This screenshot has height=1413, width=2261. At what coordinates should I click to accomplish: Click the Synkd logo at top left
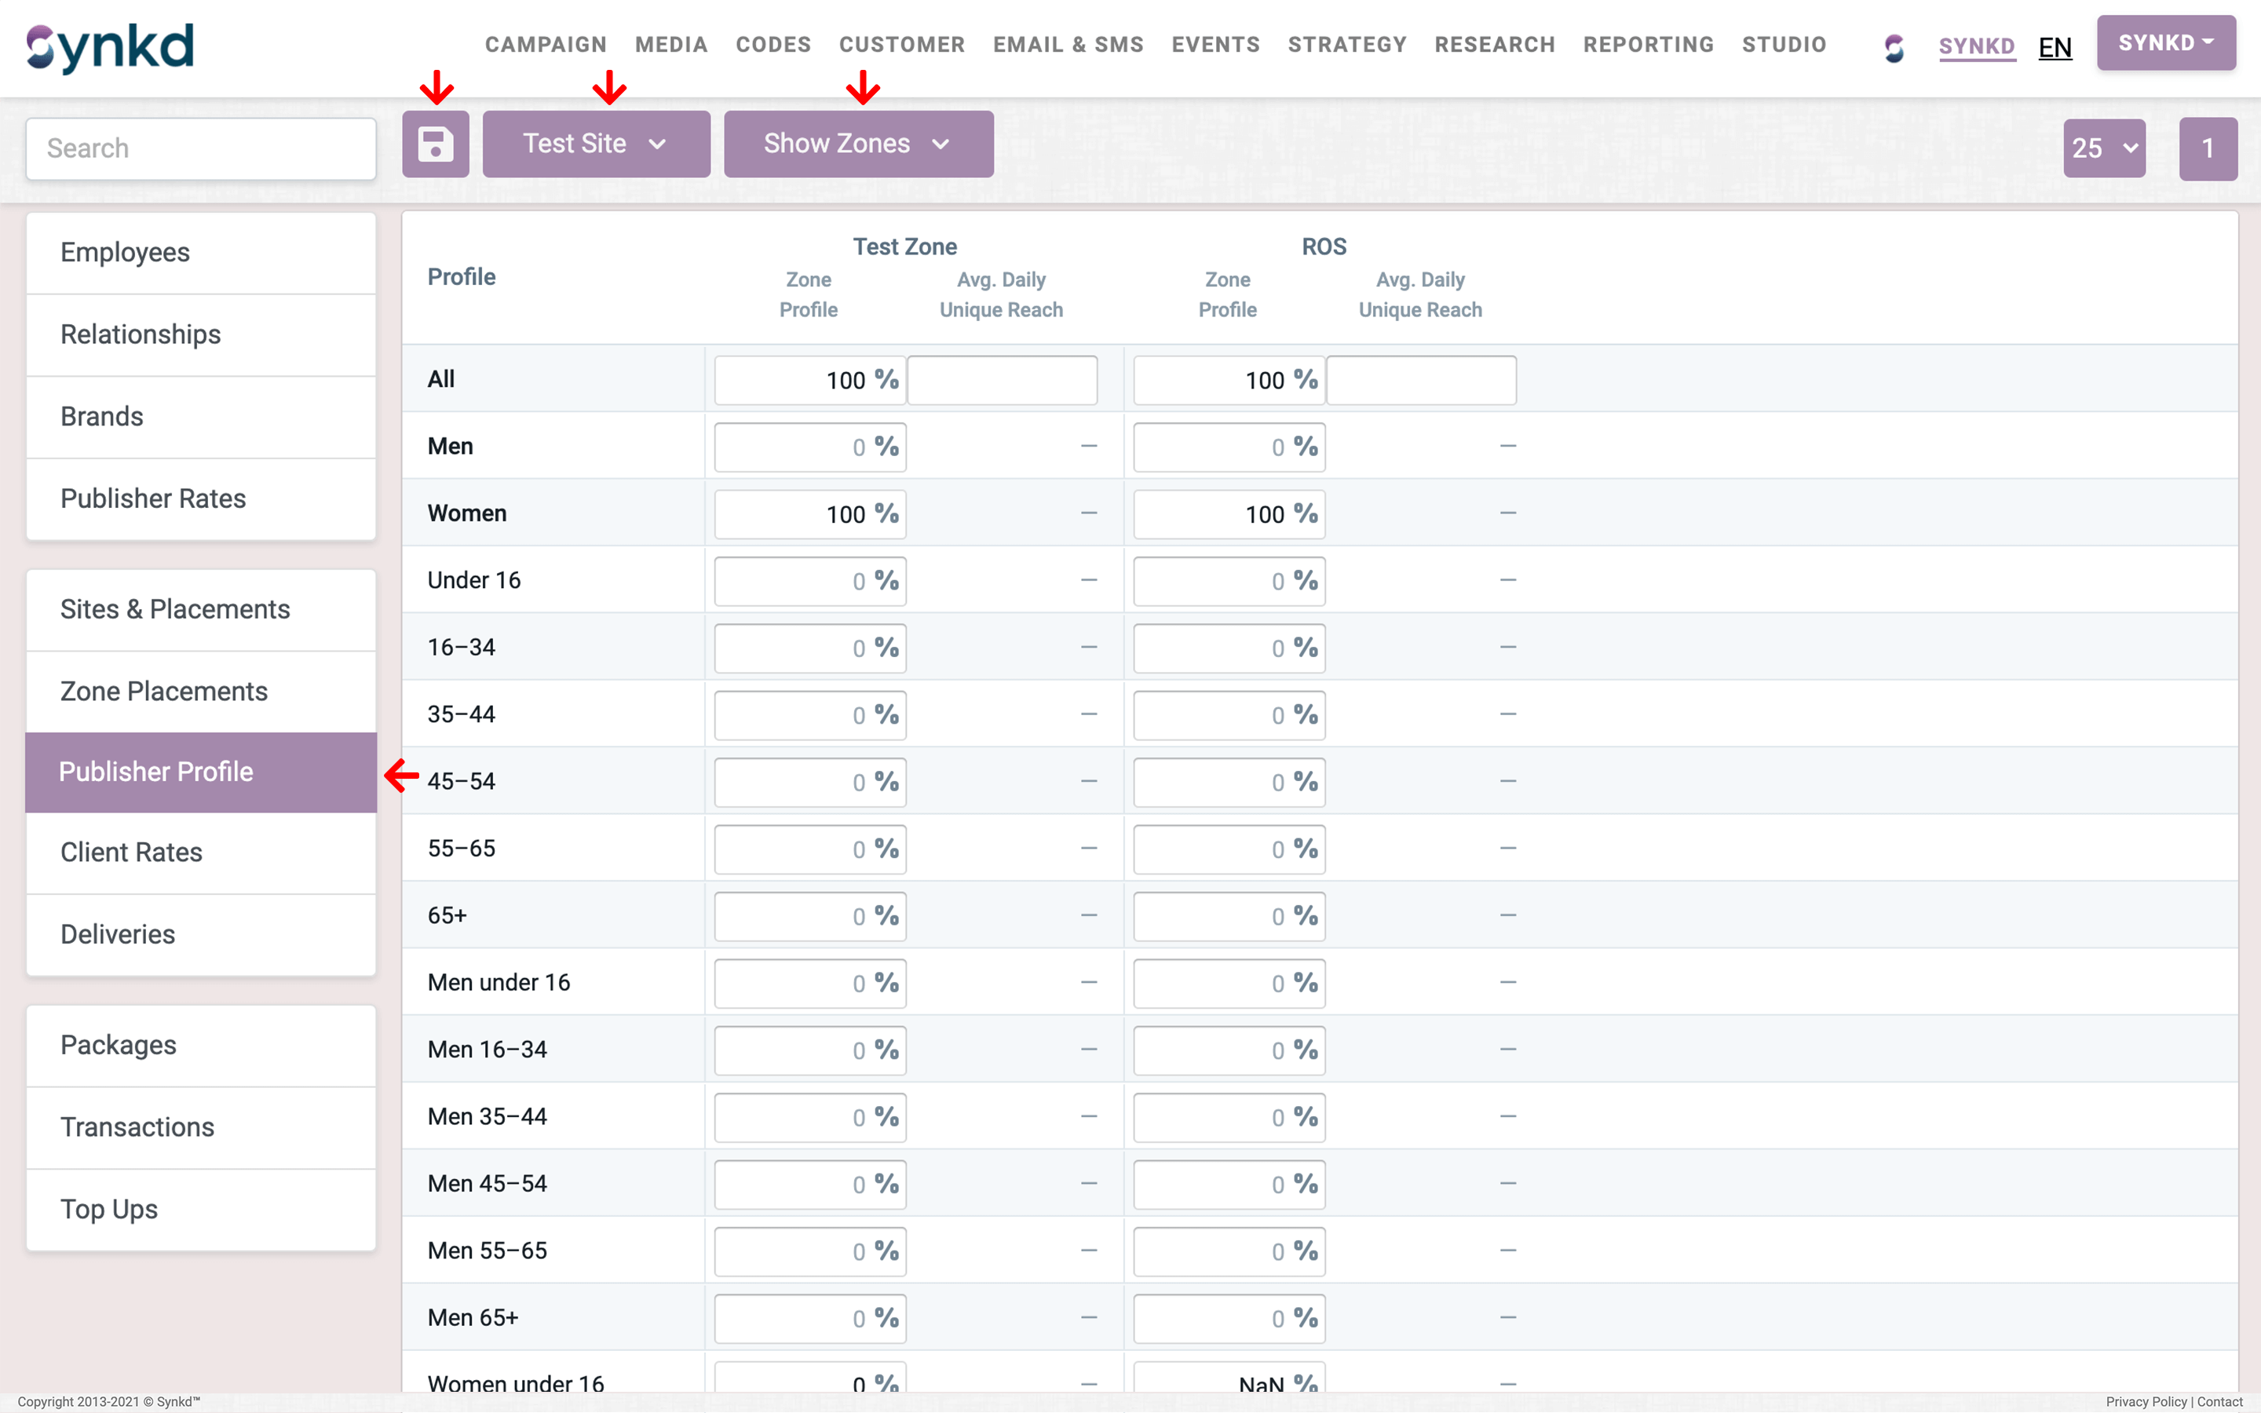tap(110, 47)
